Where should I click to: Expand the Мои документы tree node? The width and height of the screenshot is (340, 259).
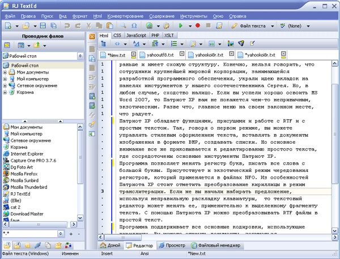coord(5,72)
